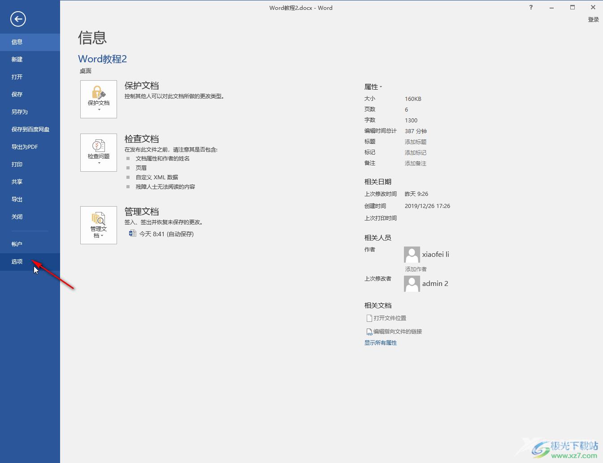Select 打开 (Open) in the sidebar
Viewport: 603px width, 463px height.
pos(30,77)
